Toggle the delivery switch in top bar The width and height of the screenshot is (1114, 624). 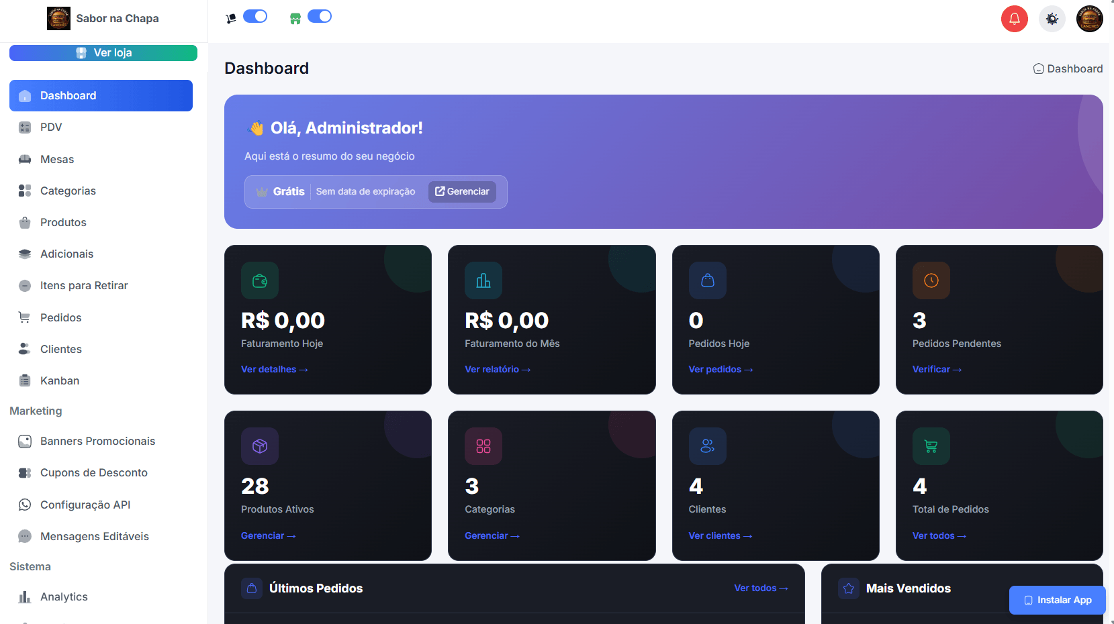[255, 16]
